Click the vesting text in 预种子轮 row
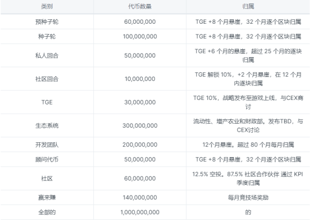This screenshot has width=313, height=222. coord(248,21)
